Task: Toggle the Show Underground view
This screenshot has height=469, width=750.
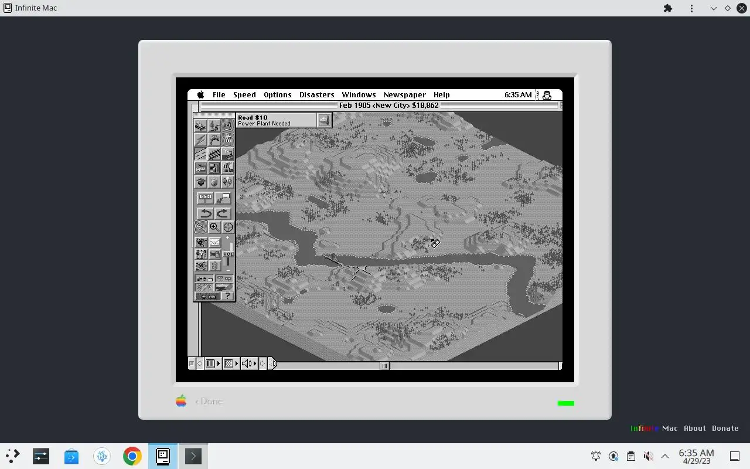Action: coord(207,296)
